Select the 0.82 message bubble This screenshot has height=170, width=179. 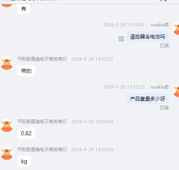(26, 133)
